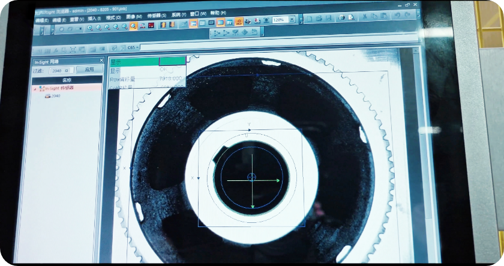The width and height of the screenshot is (504, 266).
Task: Open the 插入(I) menu
Action: pos(94,19)
